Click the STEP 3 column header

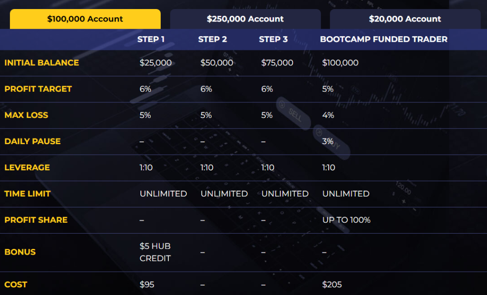pos(273,39)
